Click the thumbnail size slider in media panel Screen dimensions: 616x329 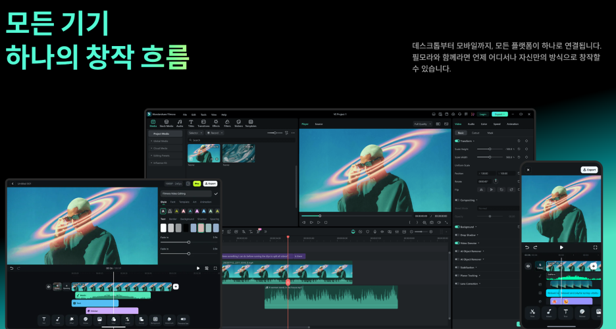(x=274, y=133)
